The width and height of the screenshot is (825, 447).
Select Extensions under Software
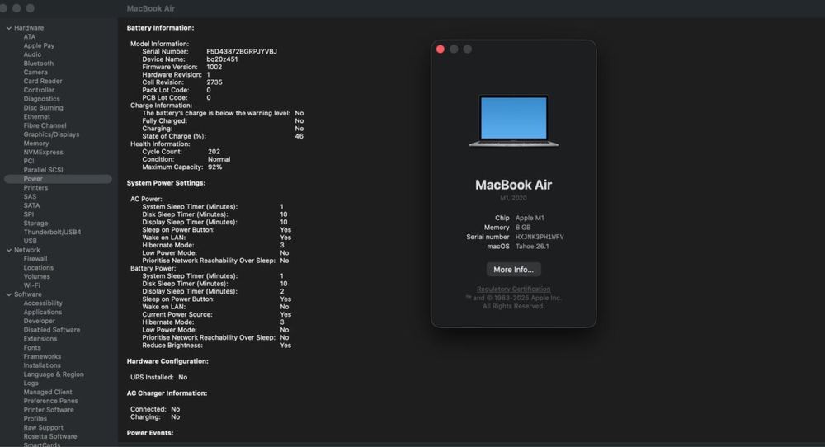(x=40, y=339)
